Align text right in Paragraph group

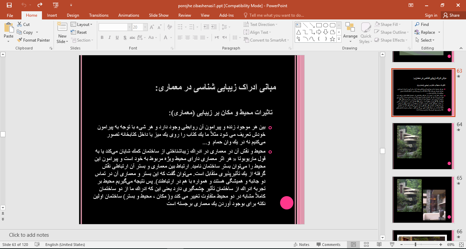click(x=196, y=38)
